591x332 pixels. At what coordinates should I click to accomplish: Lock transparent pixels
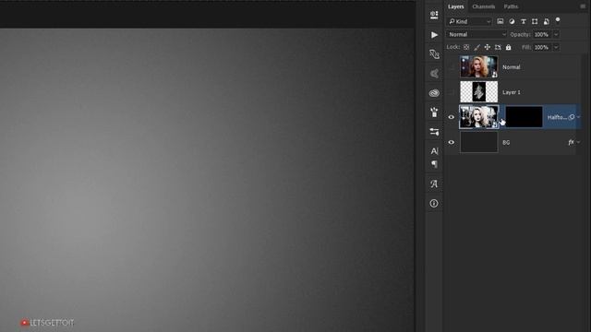tap(466, 47)
